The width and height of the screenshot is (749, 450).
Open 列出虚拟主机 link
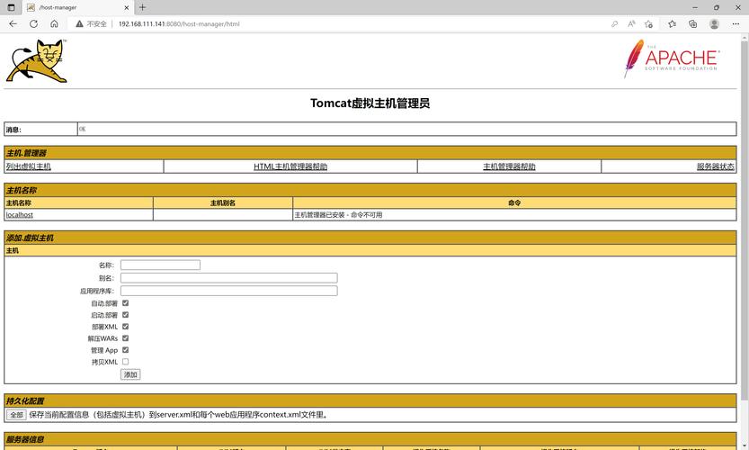coord(28,166)
